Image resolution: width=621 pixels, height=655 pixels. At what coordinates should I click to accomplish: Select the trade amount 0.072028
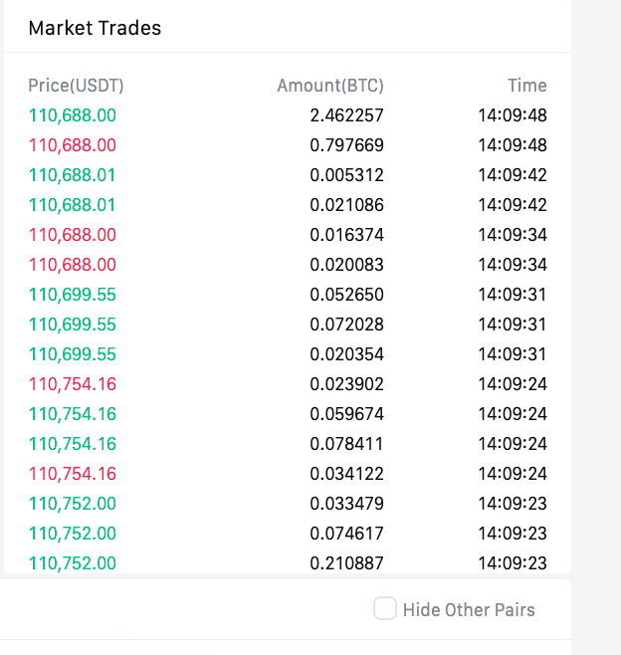pyautogui.click(x=346, y=325)
